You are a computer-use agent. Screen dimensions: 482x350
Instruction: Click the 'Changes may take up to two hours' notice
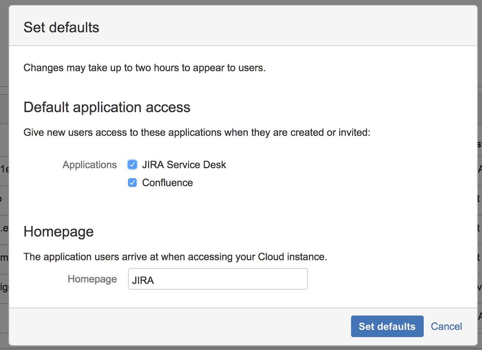coord(144,67)
